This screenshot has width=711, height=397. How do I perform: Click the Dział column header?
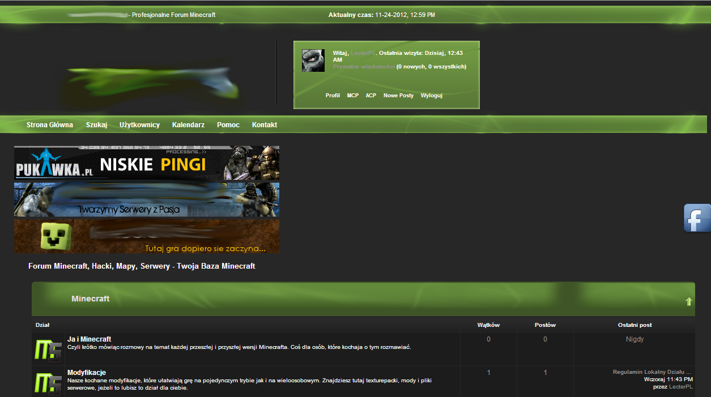[42, 325]
